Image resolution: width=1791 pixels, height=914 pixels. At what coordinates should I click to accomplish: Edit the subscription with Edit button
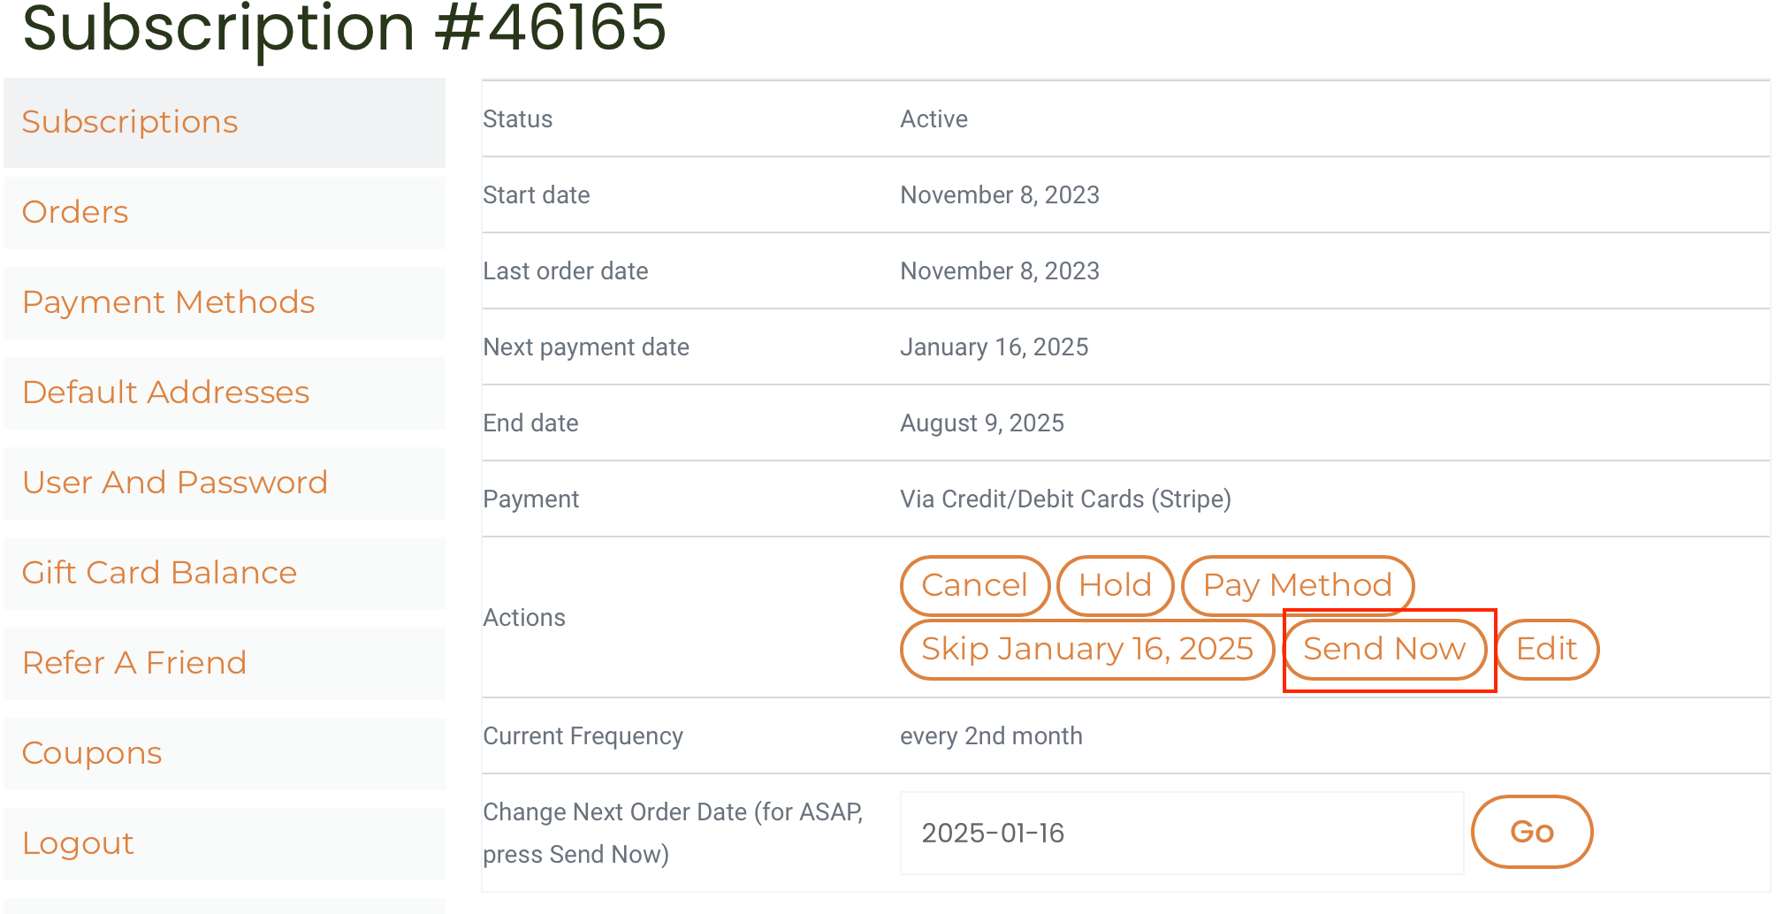click(x=1546, y=649)
